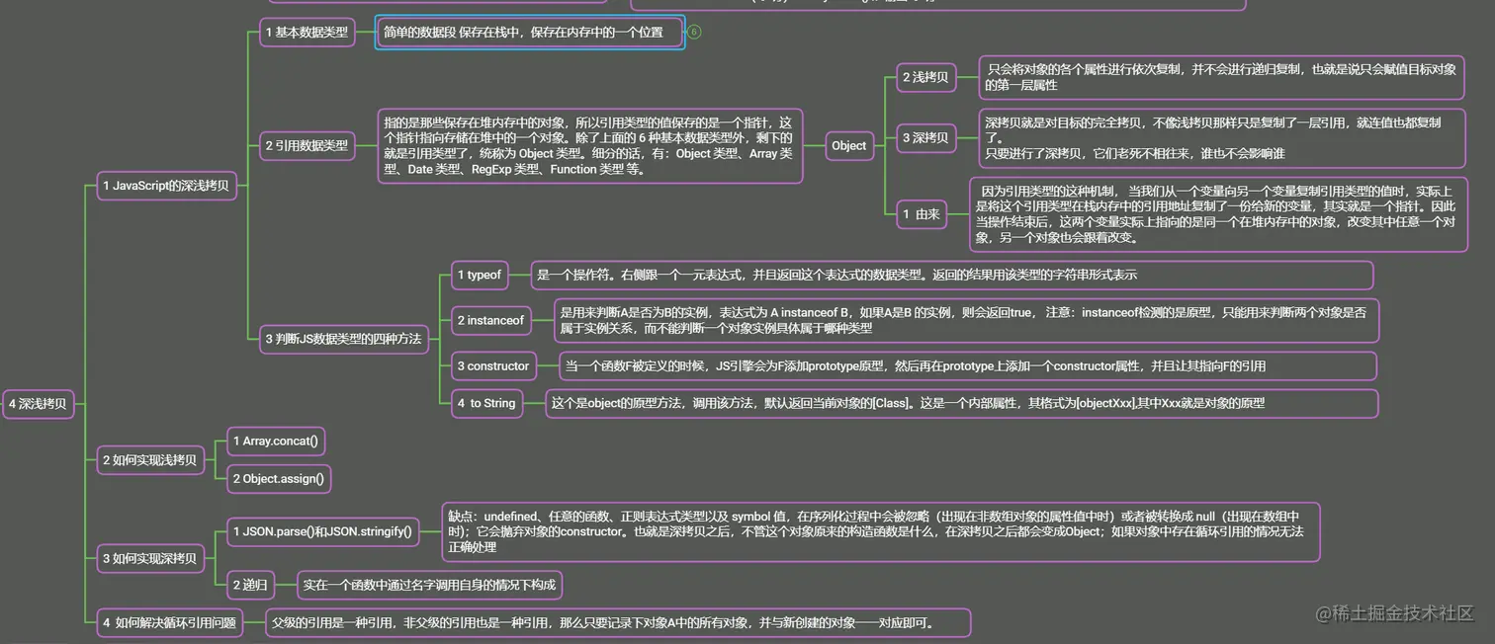
Task: Click the constructor description "当一个函数F被定义的时候"
Action: (x=967, y=365)
